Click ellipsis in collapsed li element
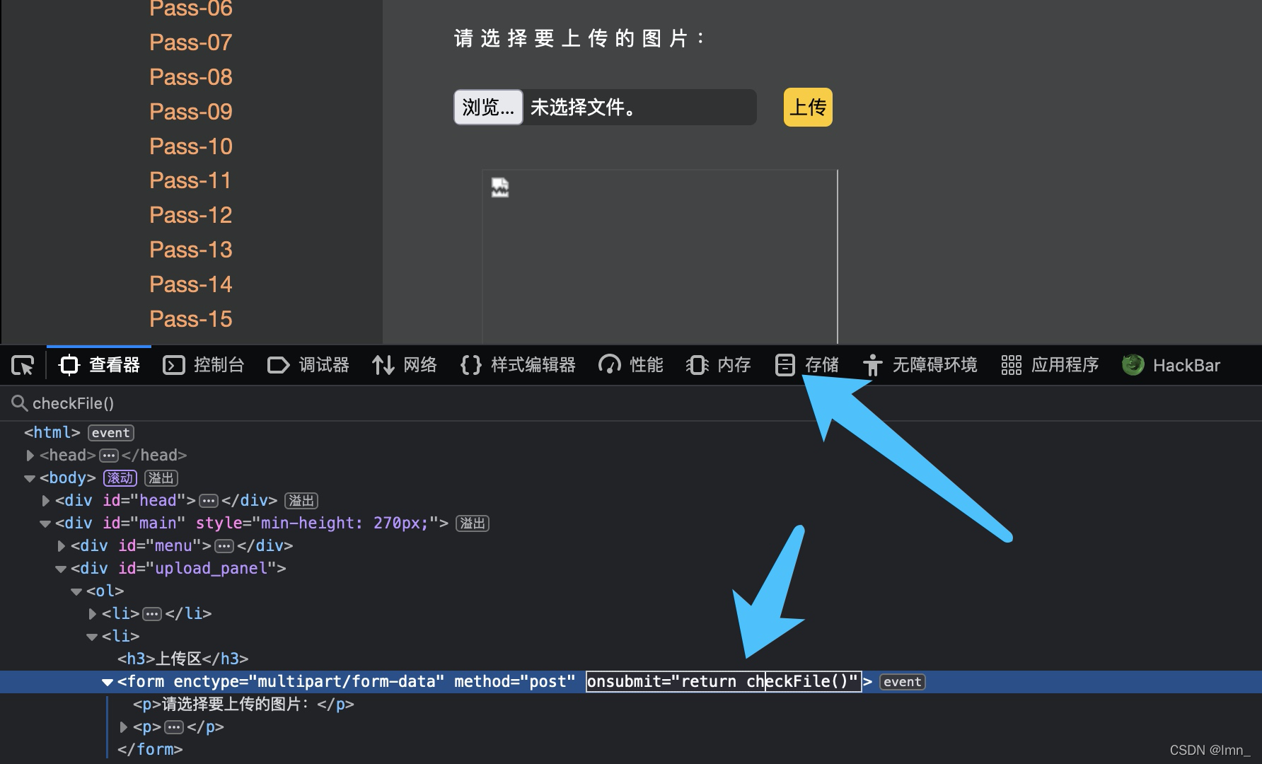This screenshot has height=764, width=1262. pos(152,614)
